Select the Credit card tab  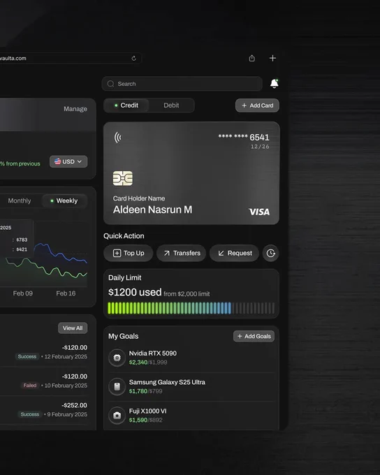[126, 105]
